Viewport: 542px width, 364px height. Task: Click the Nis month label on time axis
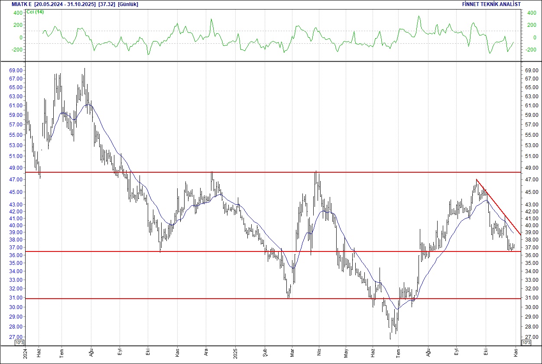[319, 353]
